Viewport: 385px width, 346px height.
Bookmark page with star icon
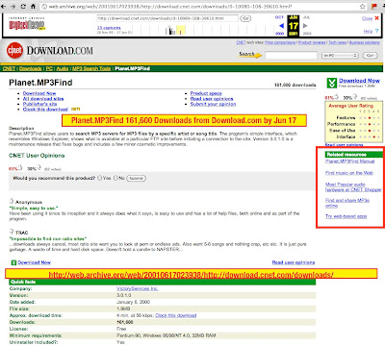point(363,6)
